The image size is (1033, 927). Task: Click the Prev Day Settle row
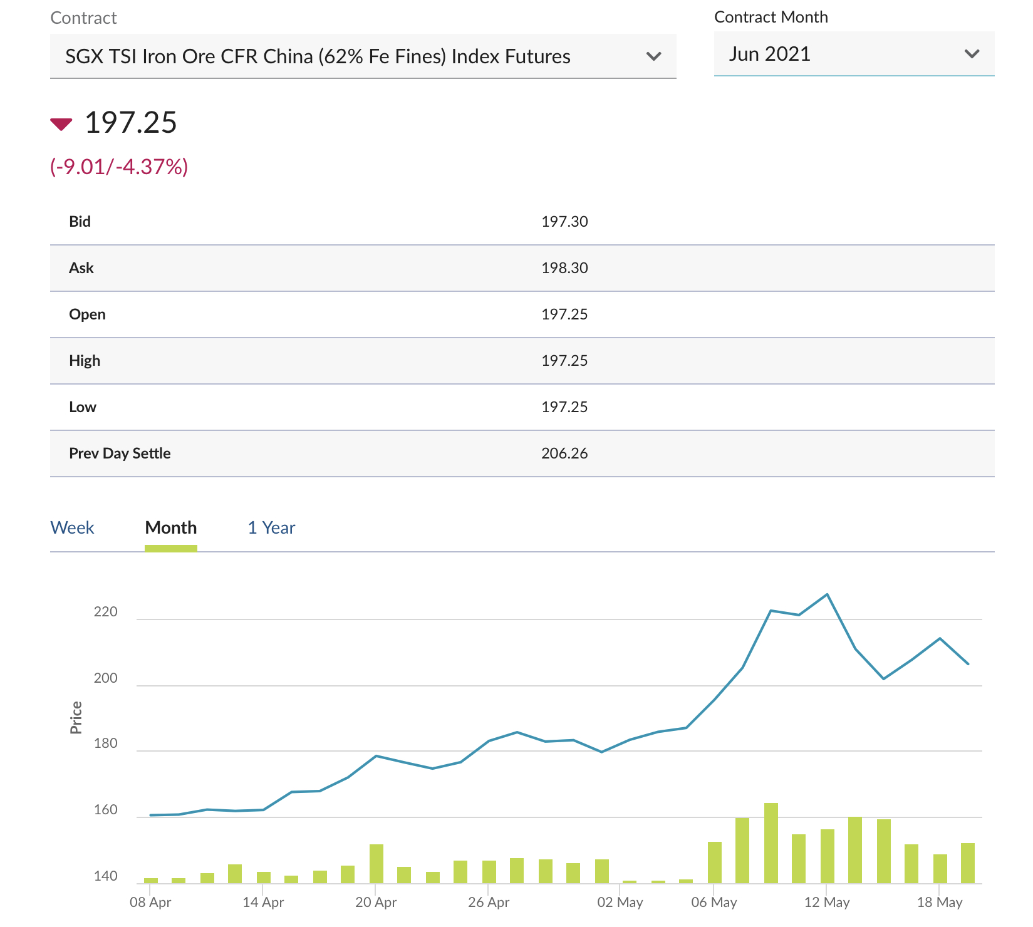pyautogui.click(x=522, y=453)
